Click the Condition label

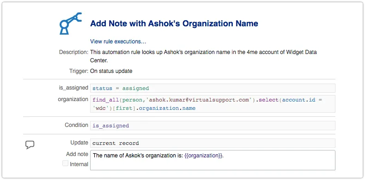[x=77, y=125]
